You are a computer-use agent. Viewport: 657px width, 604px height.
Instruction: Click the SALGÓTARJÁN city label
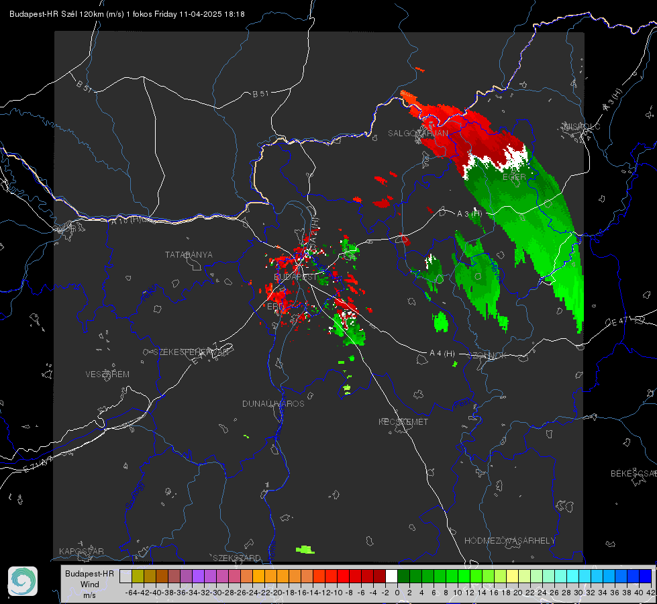pos(417,134)
